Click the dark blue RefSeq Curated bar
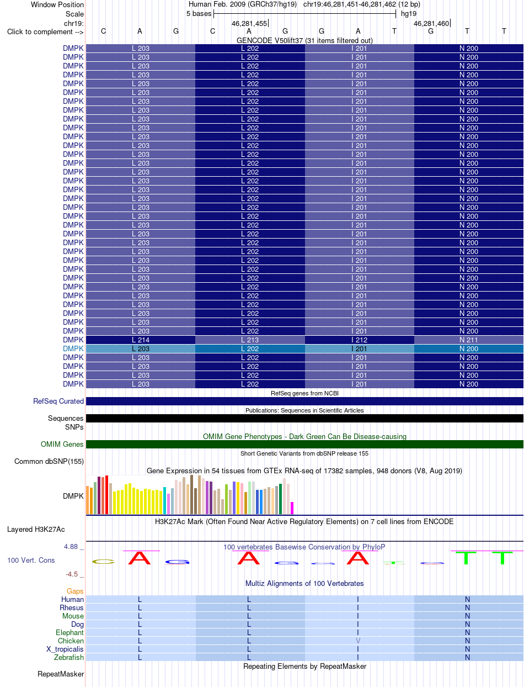This screenshot has width=524, height=687. (304, 401)
